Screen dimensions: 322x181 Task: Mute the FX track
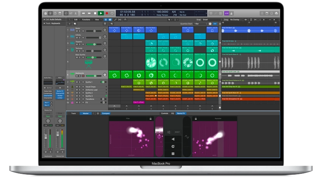coord(77,102)
